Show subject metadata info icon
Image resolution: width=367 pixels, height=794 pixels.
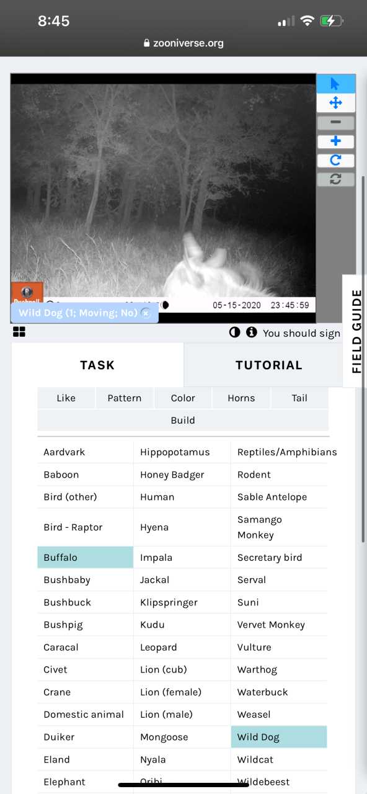click(251, 332)
